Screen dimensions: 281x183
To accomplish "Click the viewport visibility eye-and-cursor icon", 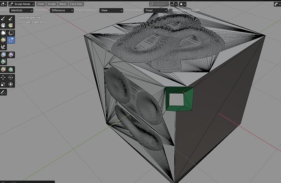I will [x=276, y=4].
